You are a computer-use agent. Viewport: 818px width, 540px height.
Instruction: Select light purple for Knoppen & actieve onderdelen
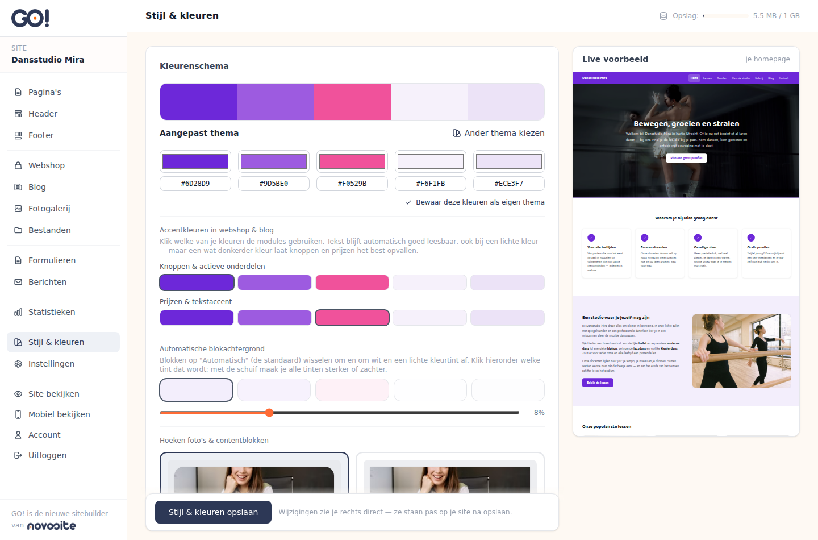coord(274,283)
